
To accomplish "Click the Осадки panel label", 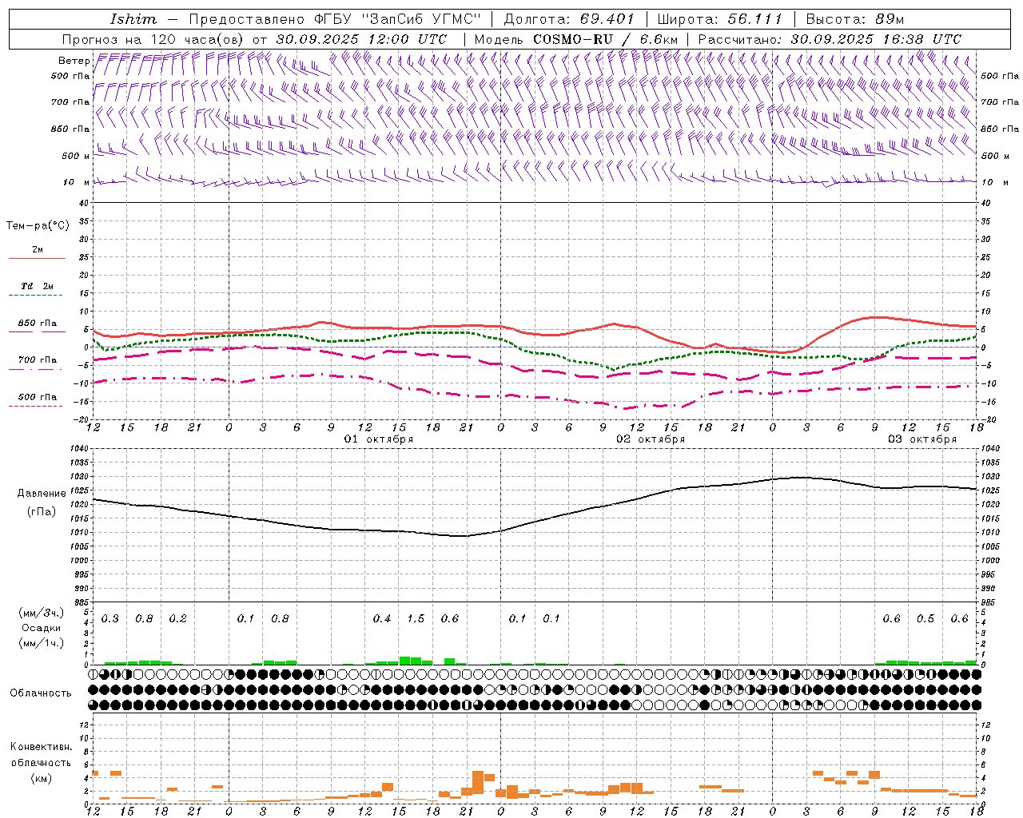I will tap(42, 628).
